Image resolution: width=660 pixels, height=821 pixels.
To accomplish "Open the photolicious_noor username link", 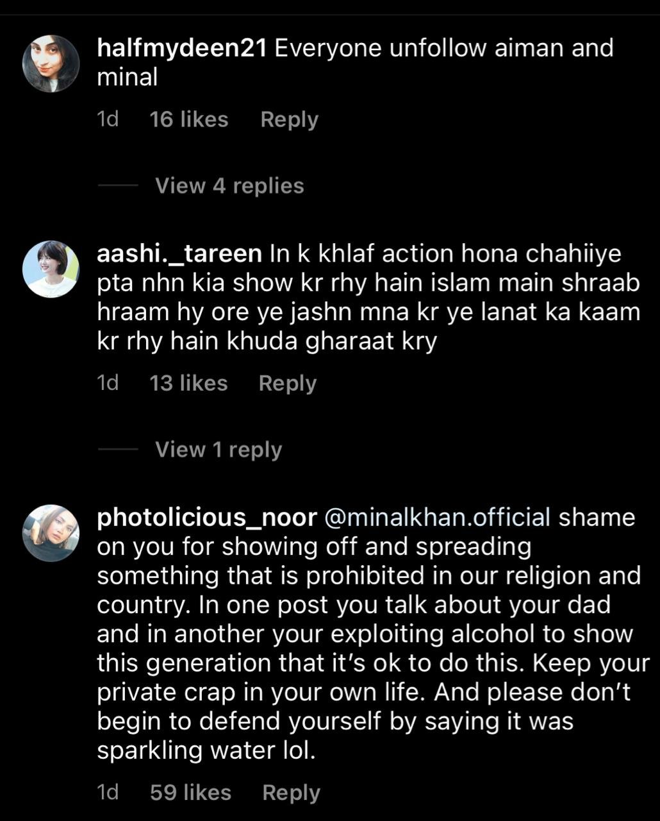I will (207, 518).
